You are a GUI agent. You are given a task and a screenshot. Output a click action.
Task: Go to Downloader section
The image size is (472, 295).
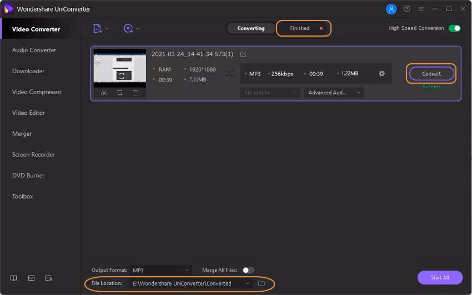coord(28,71)
